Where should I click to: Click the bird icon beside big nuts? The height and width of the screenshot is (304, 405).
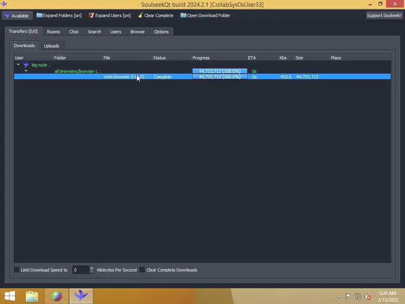26,65
